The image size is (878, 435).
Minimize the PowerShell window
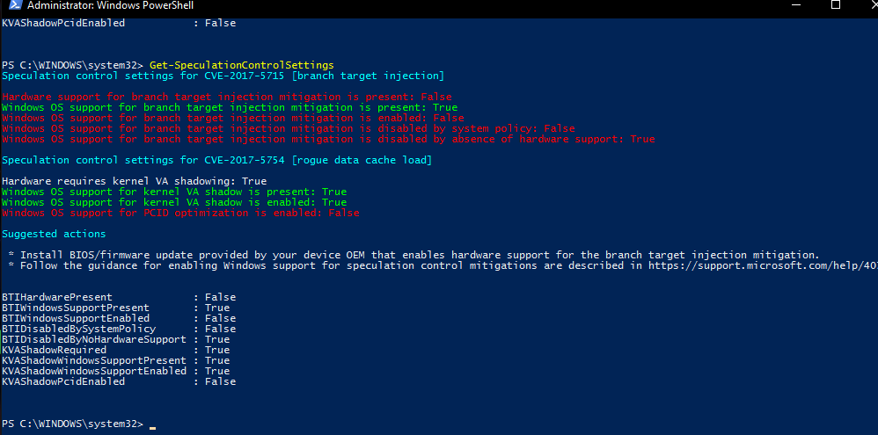[796, 5]
